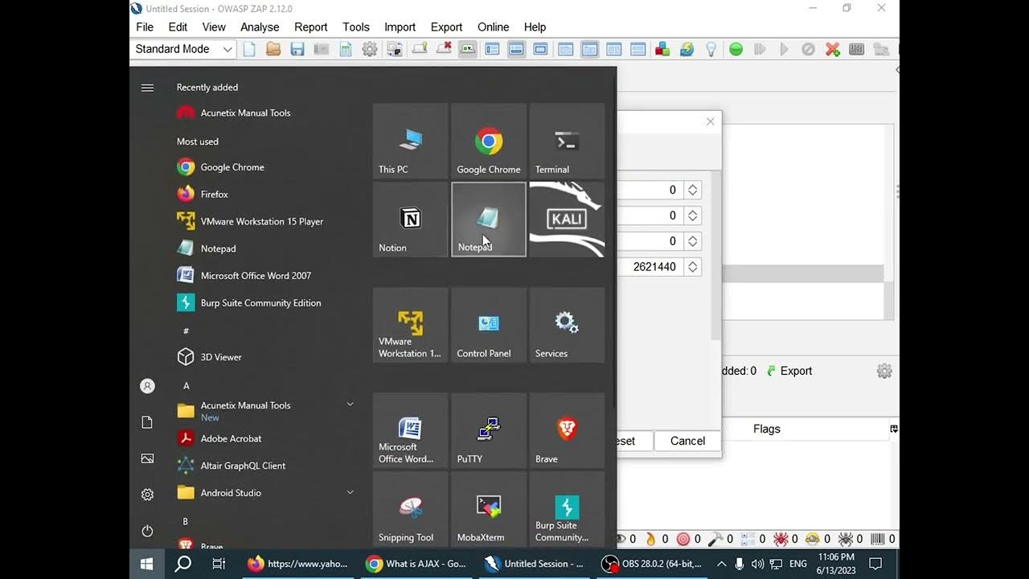Open This PC tile
Screen dimensions: 1029x579
click(410, 141)
